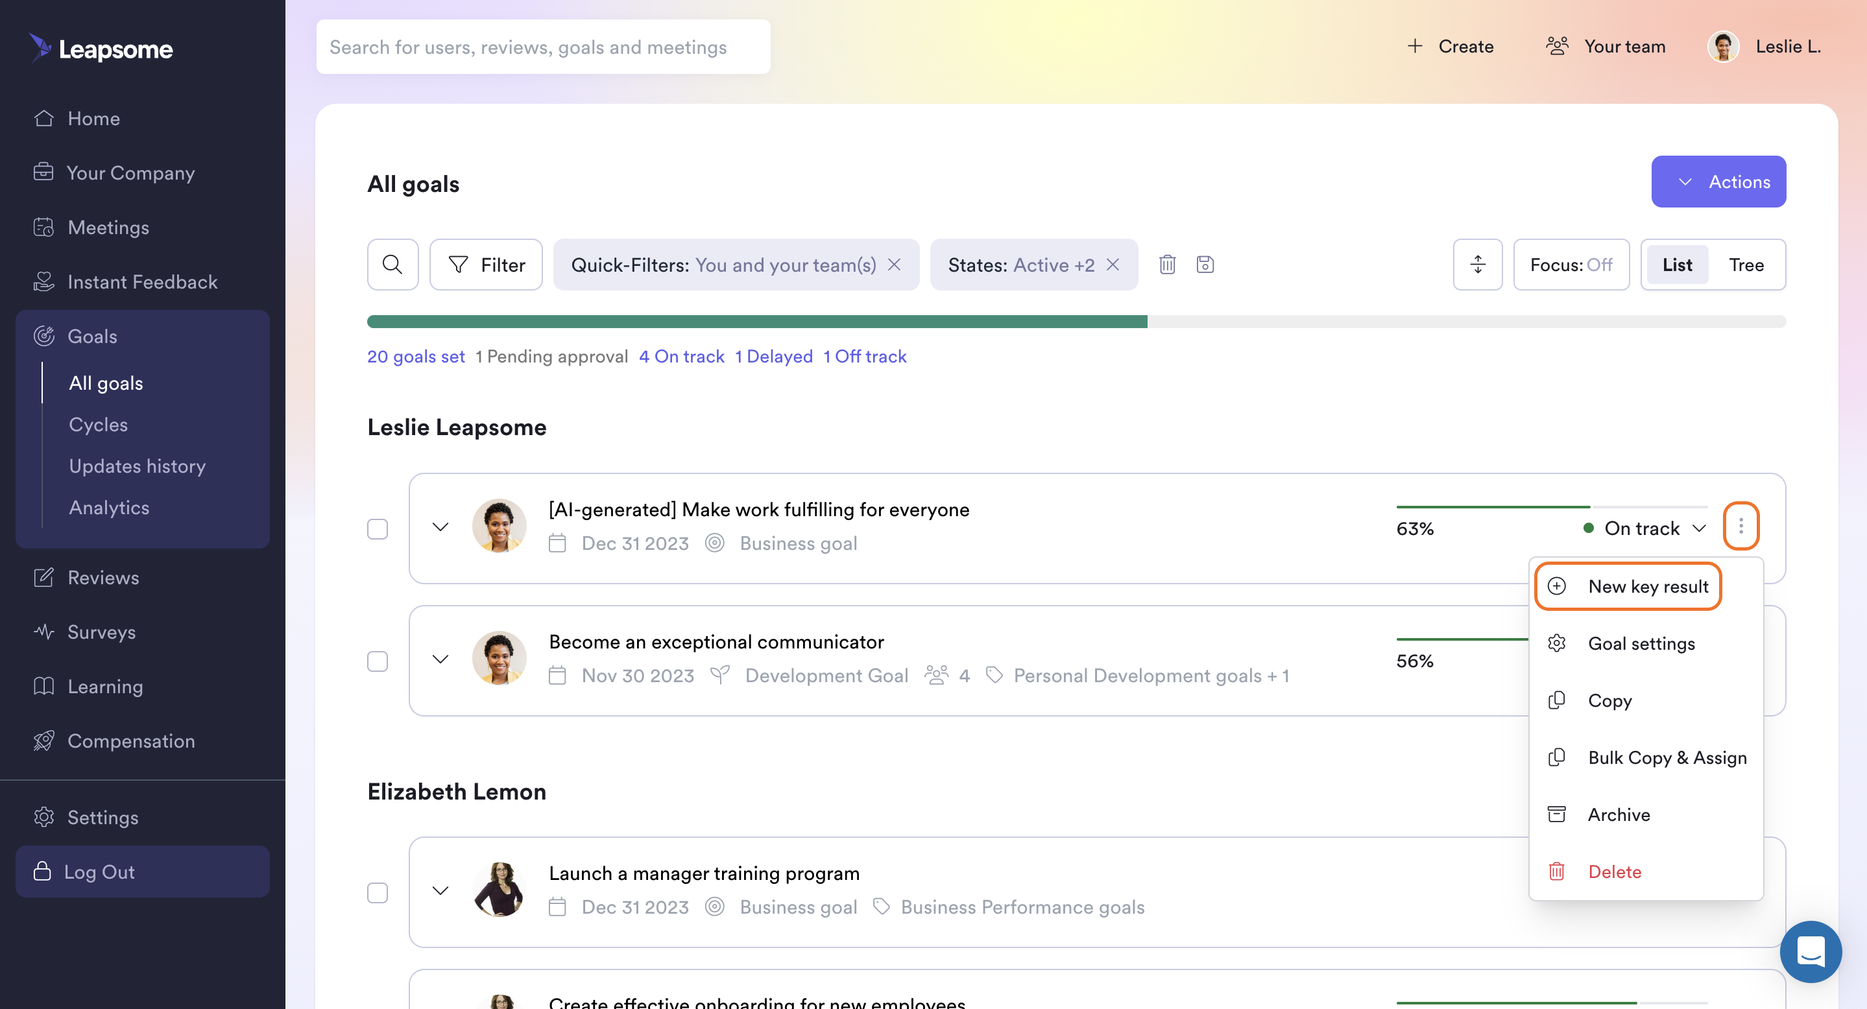Click the Create plus button

1451,46
